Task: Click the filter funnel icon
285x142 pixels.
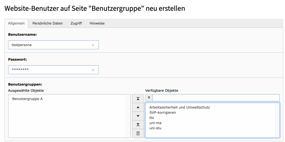Action: [149, 98]
